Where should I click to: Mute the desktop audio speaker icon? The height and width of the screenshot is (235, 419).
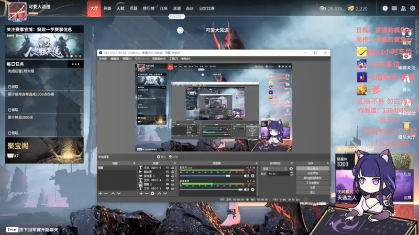click(246, 190)
